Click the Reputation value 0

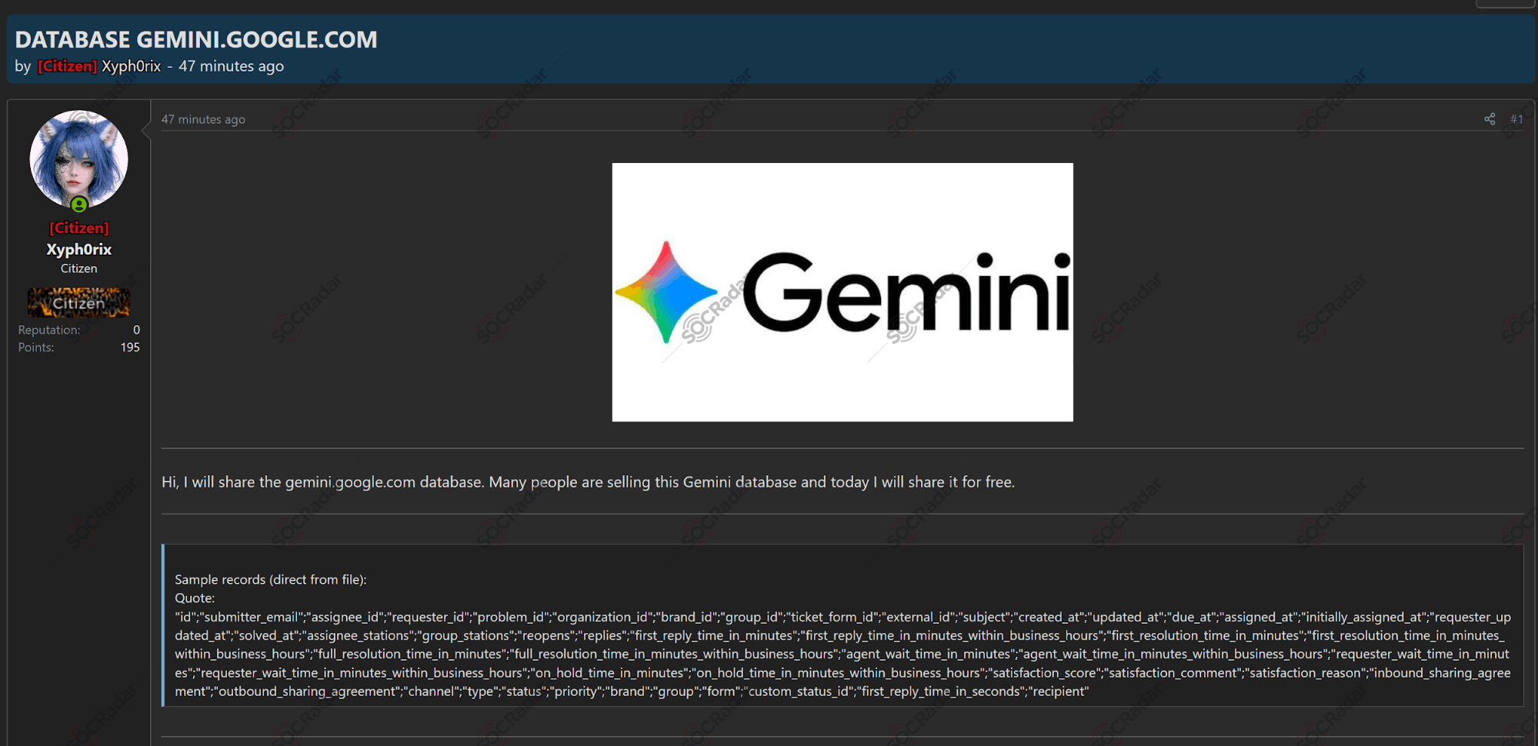tap(136, 330)
